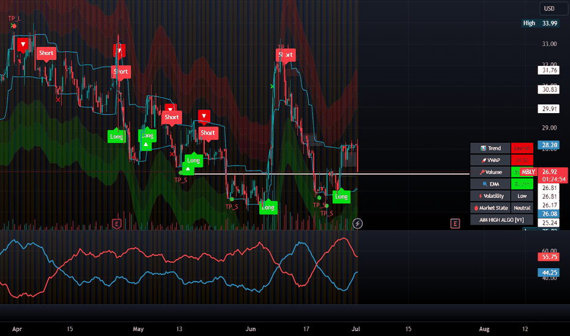Click the green EMA value cell
This screenshot has height=336, width=570.
point(522,184)
